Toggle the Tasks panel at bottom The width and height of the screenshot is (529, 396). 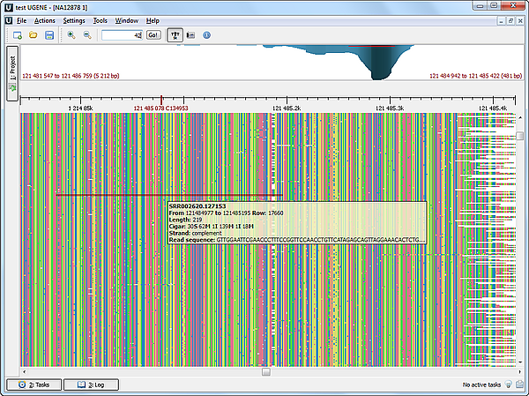click(x=34, y=385)
